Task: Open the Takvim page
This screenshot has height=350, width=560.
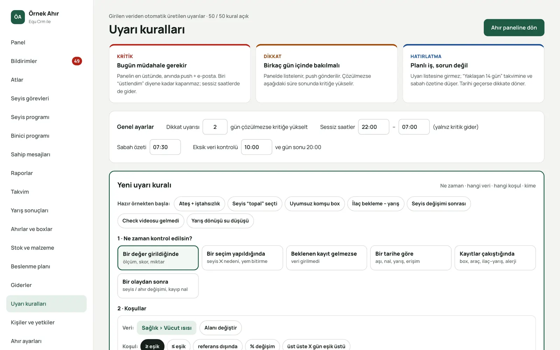Action: [x=46, y=192]
